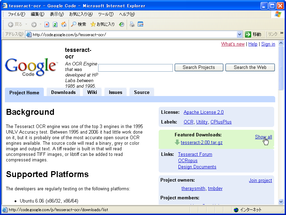Click the 'Supported Platforms' heading text
Screen dimensions: 286x215
pyautogui.click(x=47, y=174)
